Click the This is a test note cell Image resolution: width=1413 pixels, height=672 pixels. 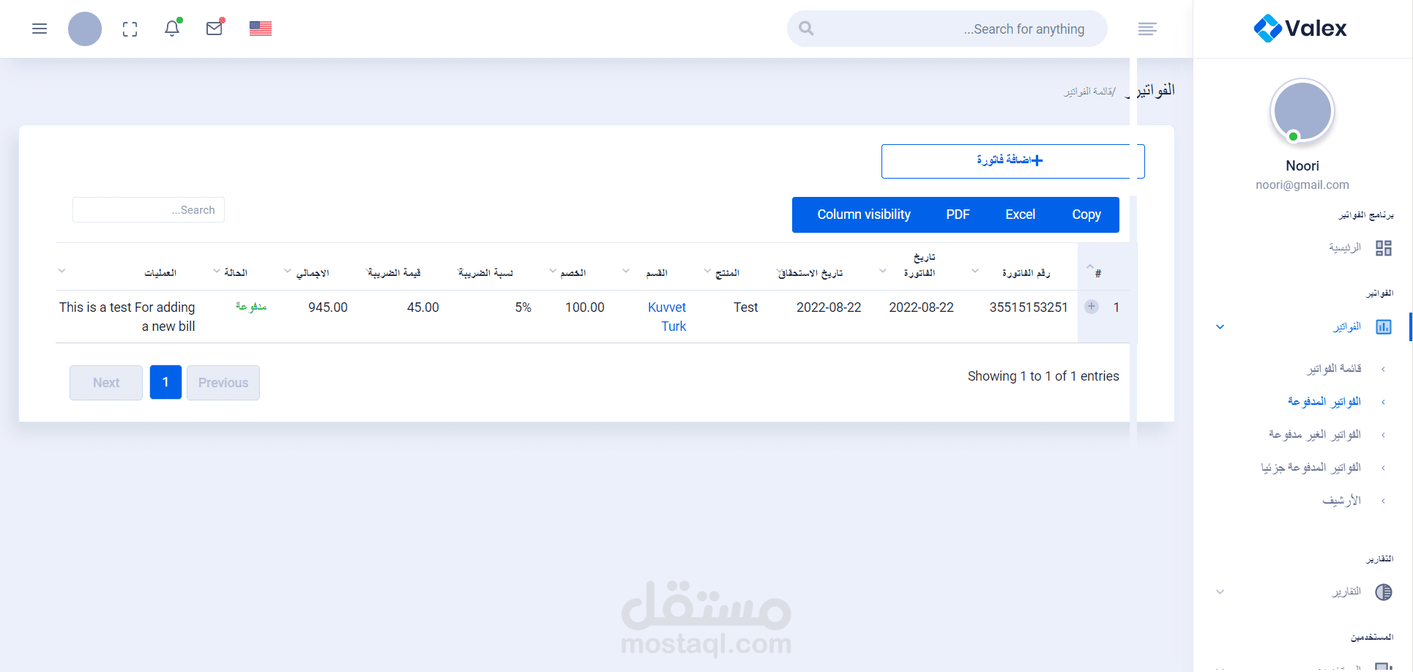[127, 317]
